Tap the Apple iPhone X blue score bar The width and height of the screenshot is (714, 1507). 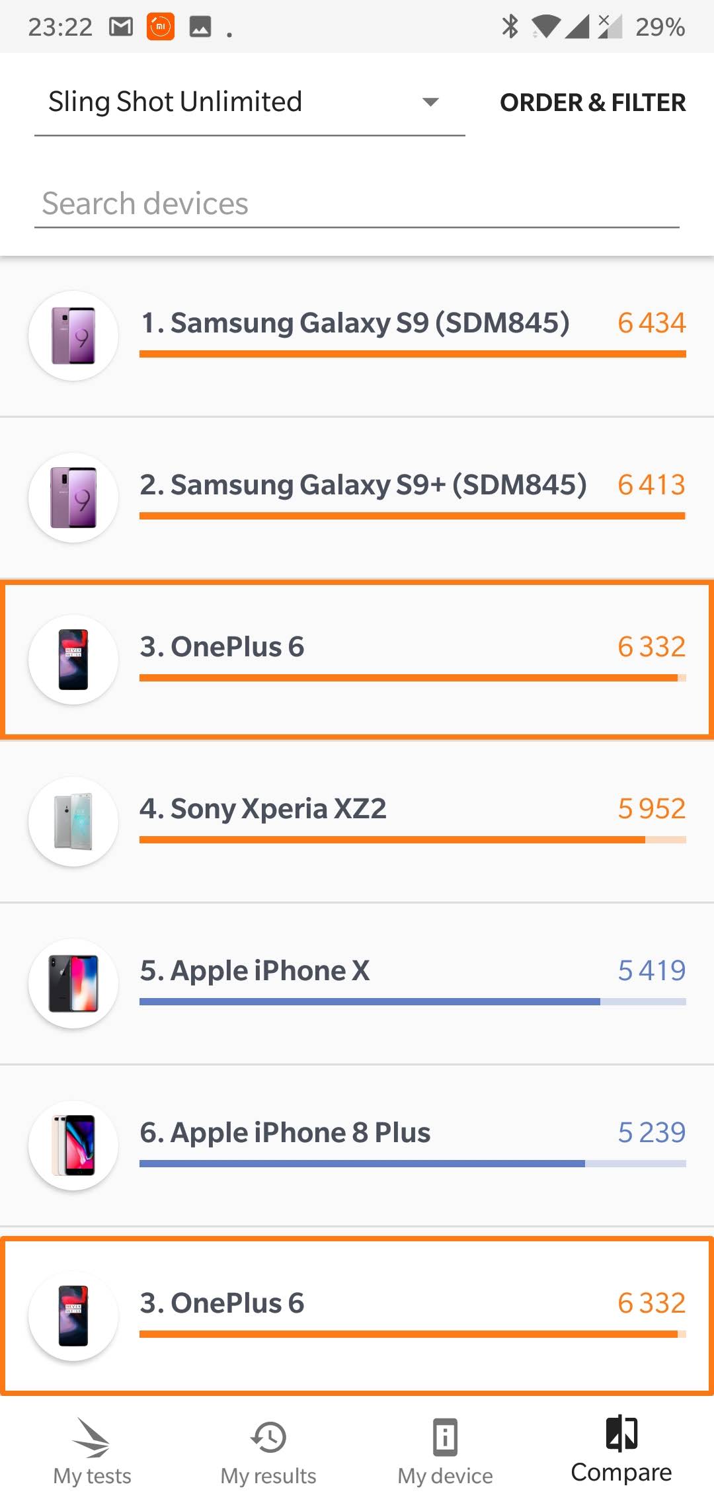(x=413, y=1002)
